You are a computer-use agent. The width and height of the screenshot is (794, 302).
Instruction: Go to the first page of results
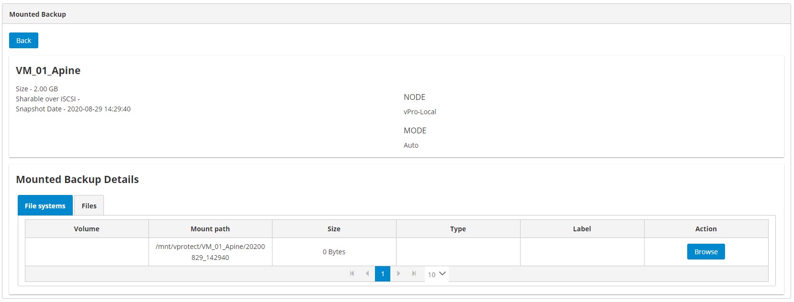click(x=352, y=274)
